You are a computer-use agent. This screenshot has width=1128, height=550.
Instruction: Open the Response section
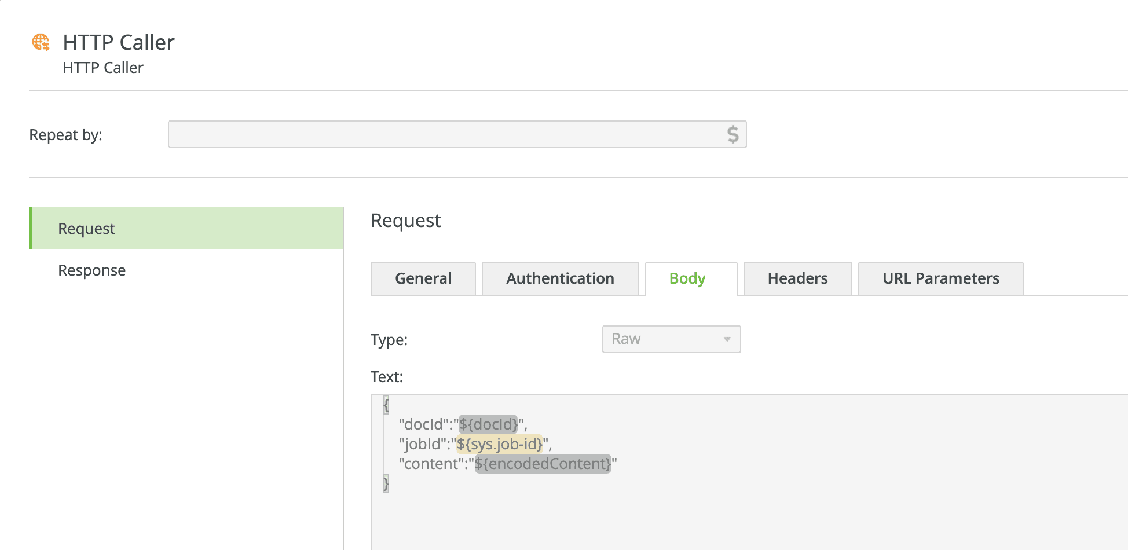[91, 270]
